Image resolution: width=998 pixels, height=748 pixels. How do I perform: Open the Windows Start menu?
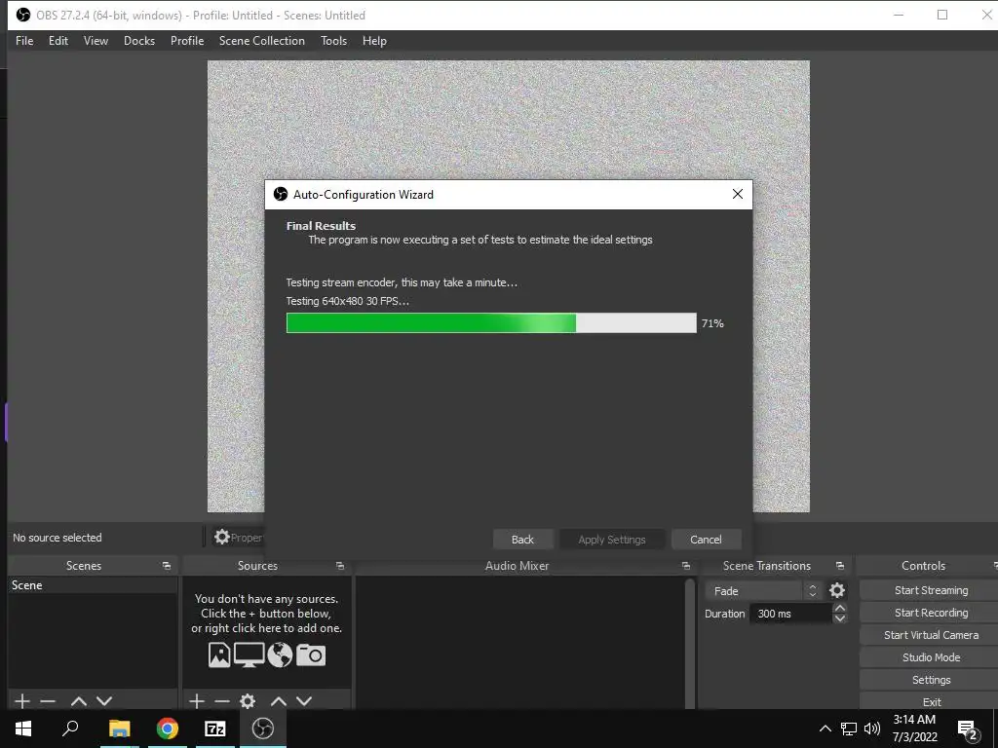coord(23,729)
